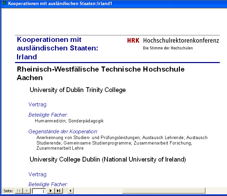Click 'Anerkennung von Studien- und Prüfungsleistungen' line
Viewport: 227px width, 196px height.
(x=122, y=137)
